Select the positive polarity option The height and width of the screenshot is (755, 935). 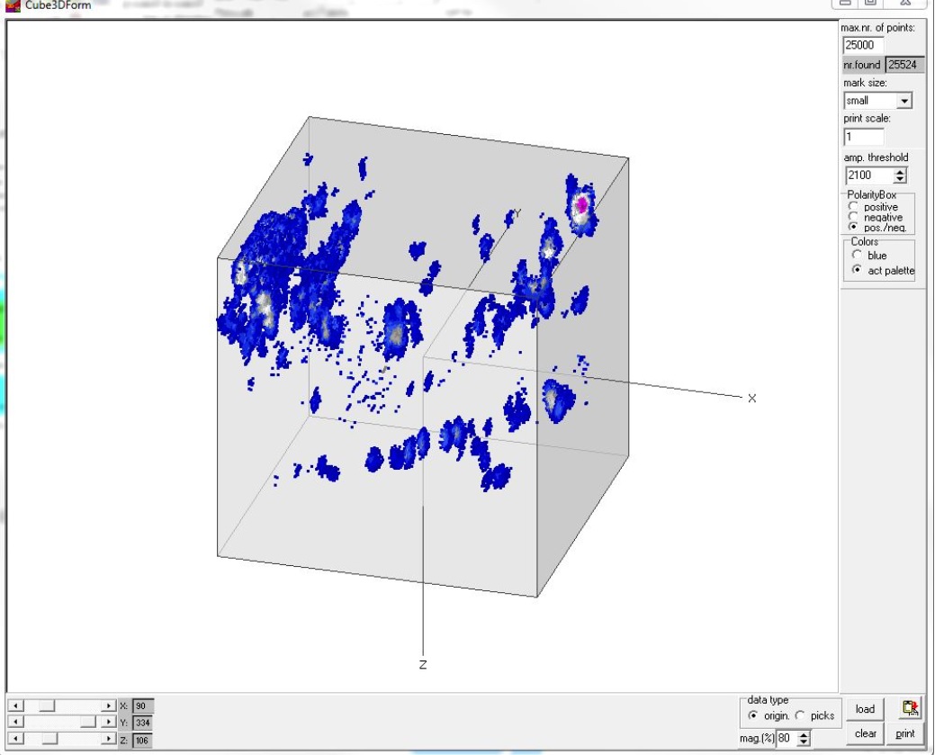[x=853, y=207]
